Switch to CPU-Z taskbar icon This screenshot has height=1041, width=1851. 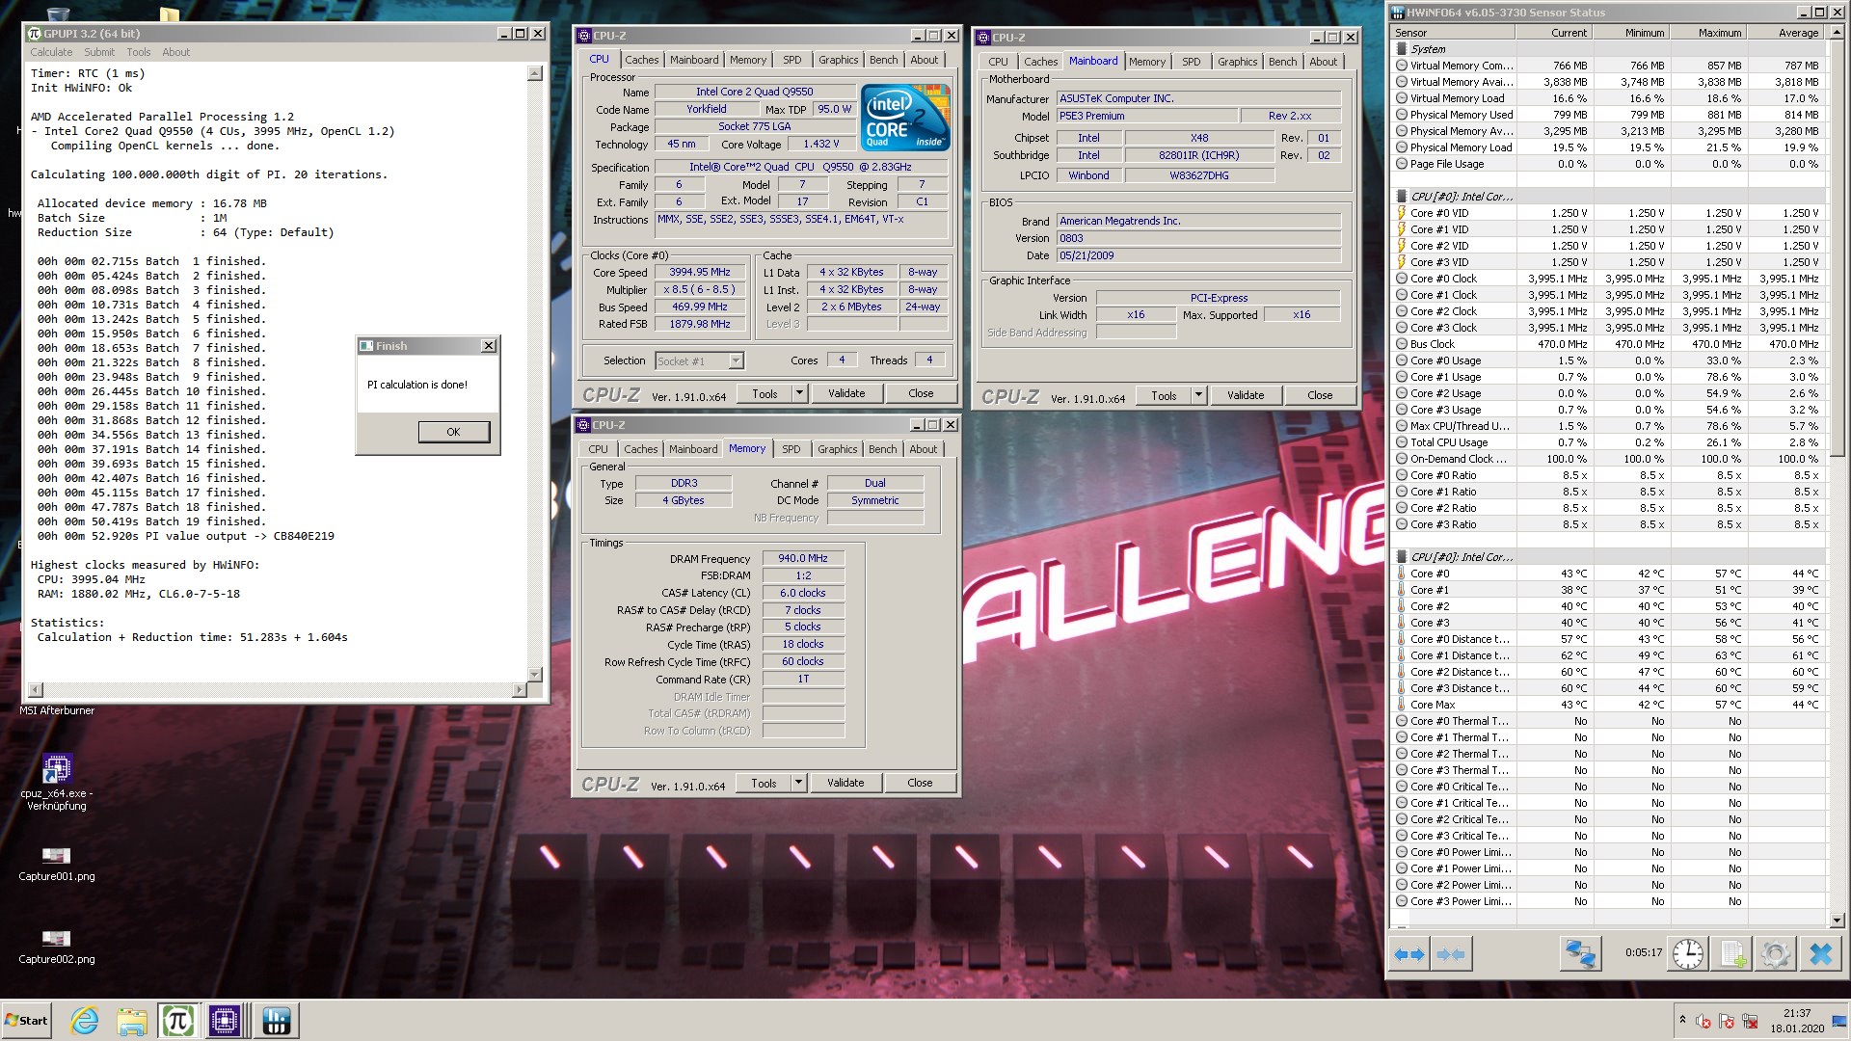pos(225,1021)
